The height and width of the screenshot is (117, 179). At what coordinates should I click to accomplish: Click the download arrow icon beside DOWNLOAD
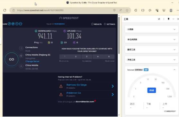pyautogui.click(x=36, y=31)
